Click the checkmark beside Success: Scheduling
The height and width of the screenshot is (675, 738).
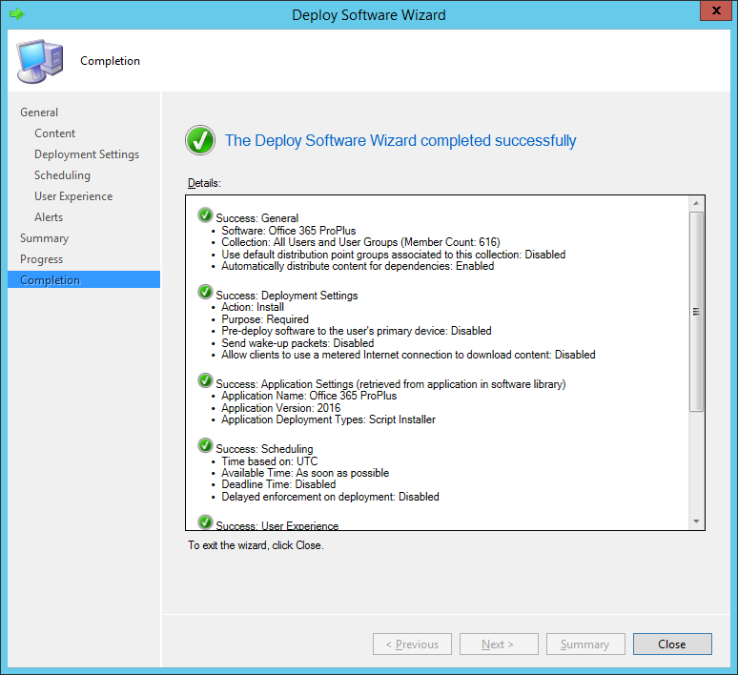[205, 445]
